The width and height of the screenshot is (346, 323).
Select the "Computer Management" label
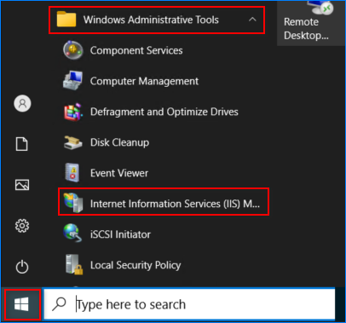click(144, 81)
